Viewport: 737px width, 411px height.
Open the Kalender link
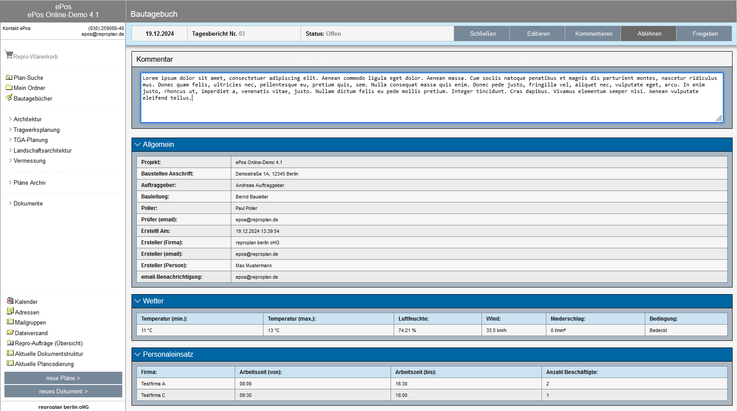[26, 302]
